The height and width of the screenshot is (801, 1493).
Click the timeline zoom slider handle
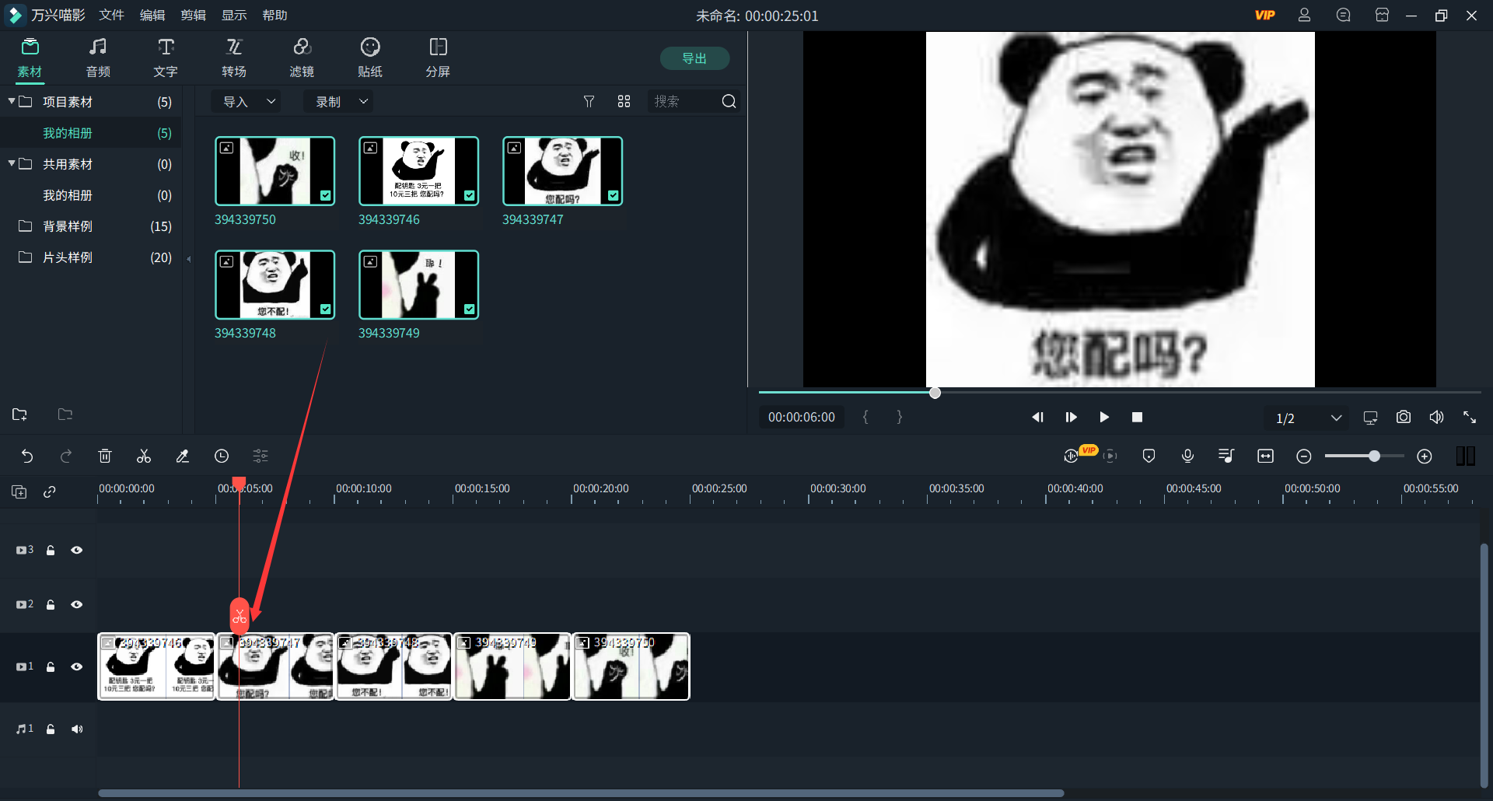[1374, 456]
